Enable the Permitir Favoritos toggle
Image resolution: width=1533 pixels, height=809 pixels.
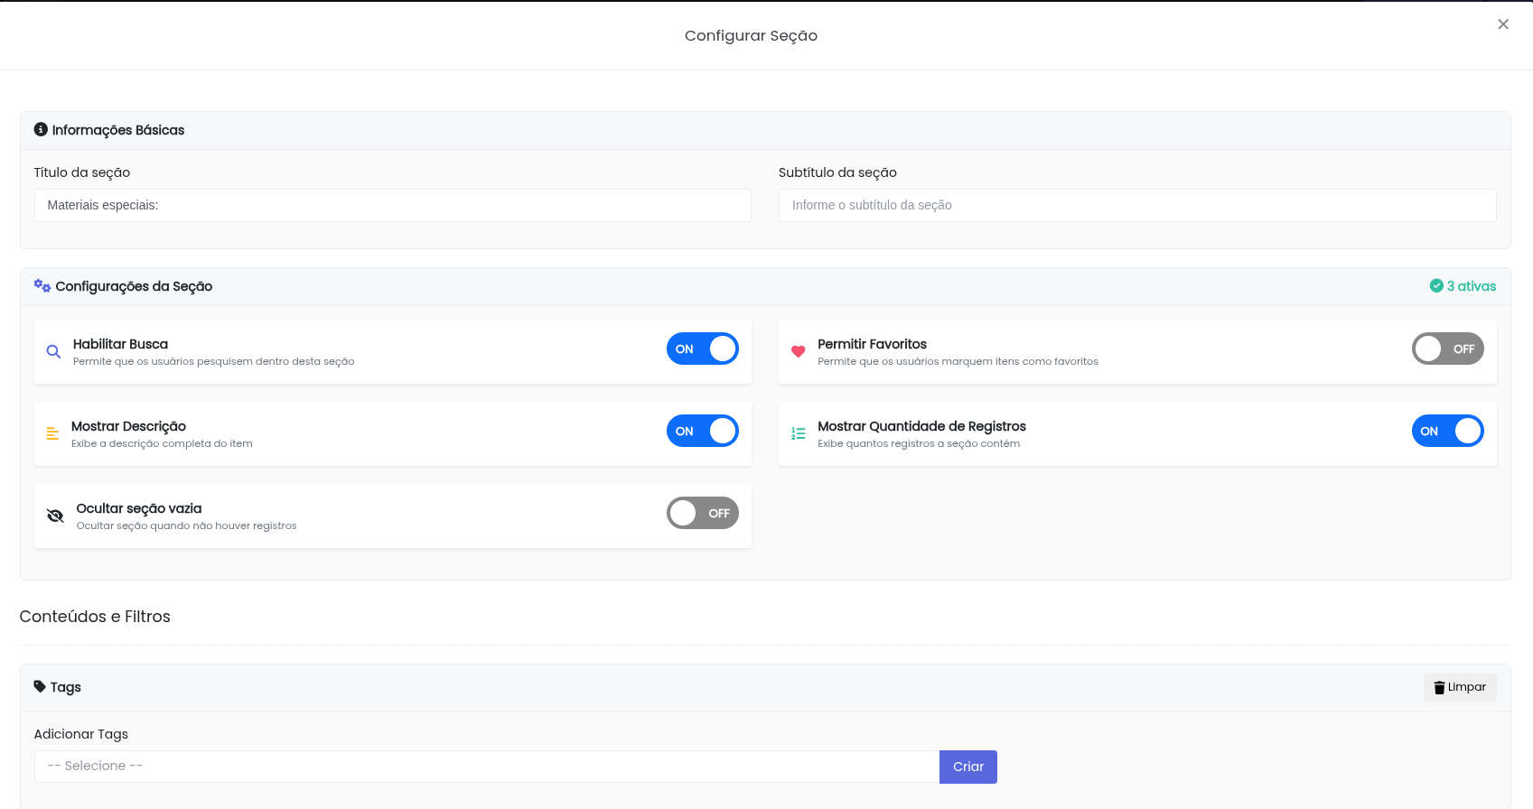point(1447,349)
